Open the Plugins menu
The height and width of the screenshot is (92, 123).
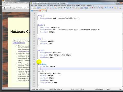83,6
